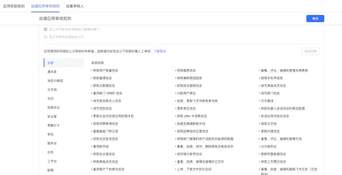The width and height of the screenshot is (342, 175).
Task: Click the blue 修改 button
Action: point(315,19)
